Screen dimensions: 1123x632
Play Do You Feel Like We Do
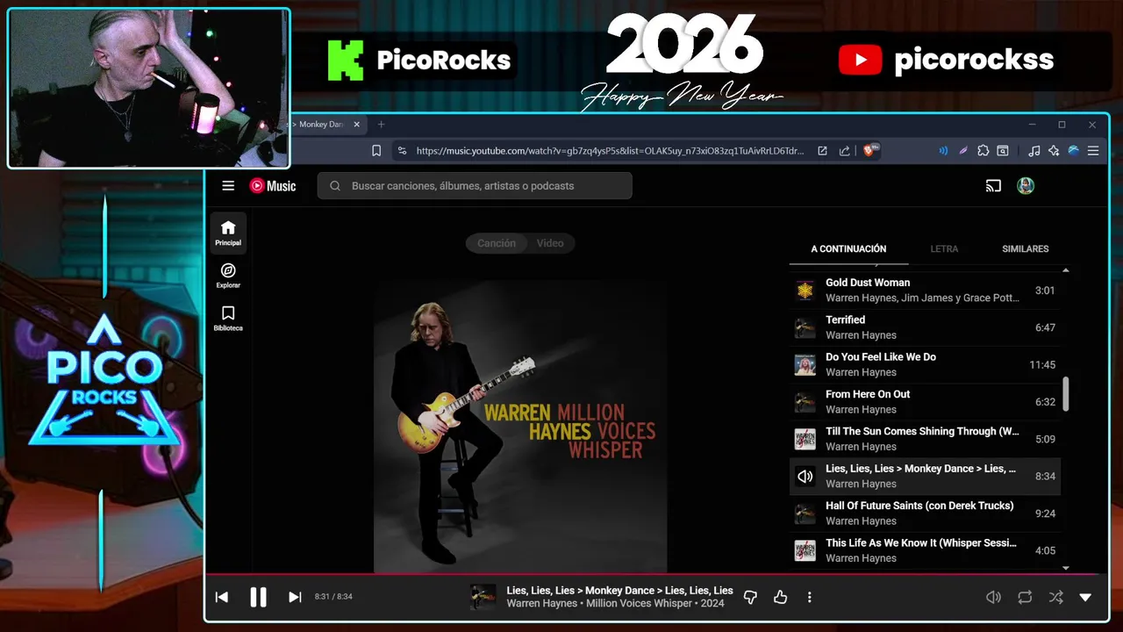pyautogui.click(x=926, y=364)
